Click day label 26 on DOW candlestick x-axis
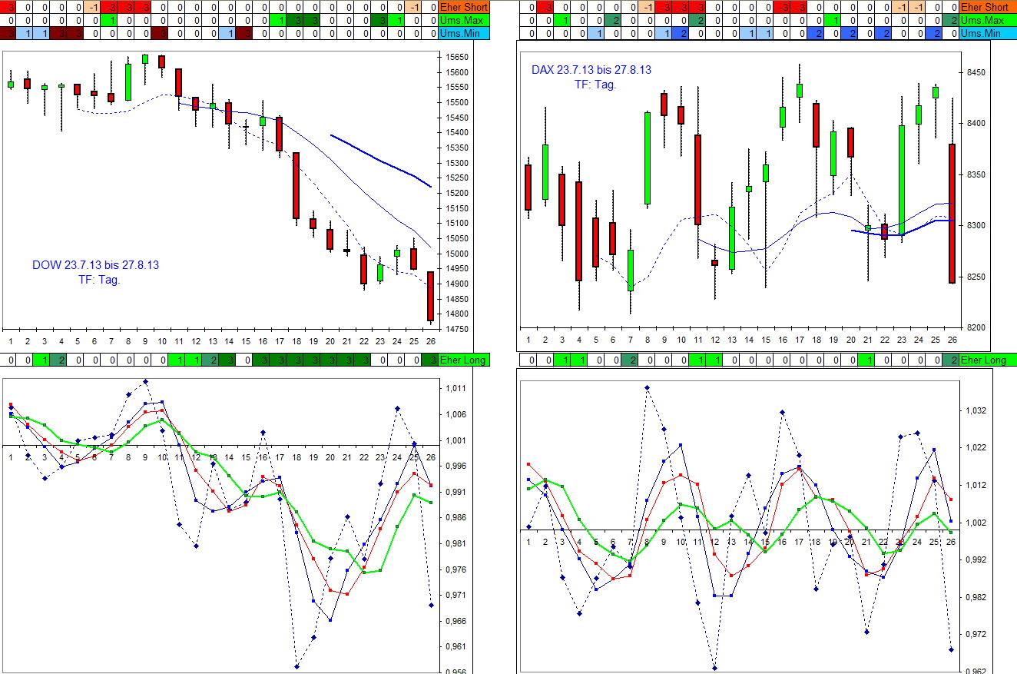Screen dimensions: 1017x674 tap(430, 341)
